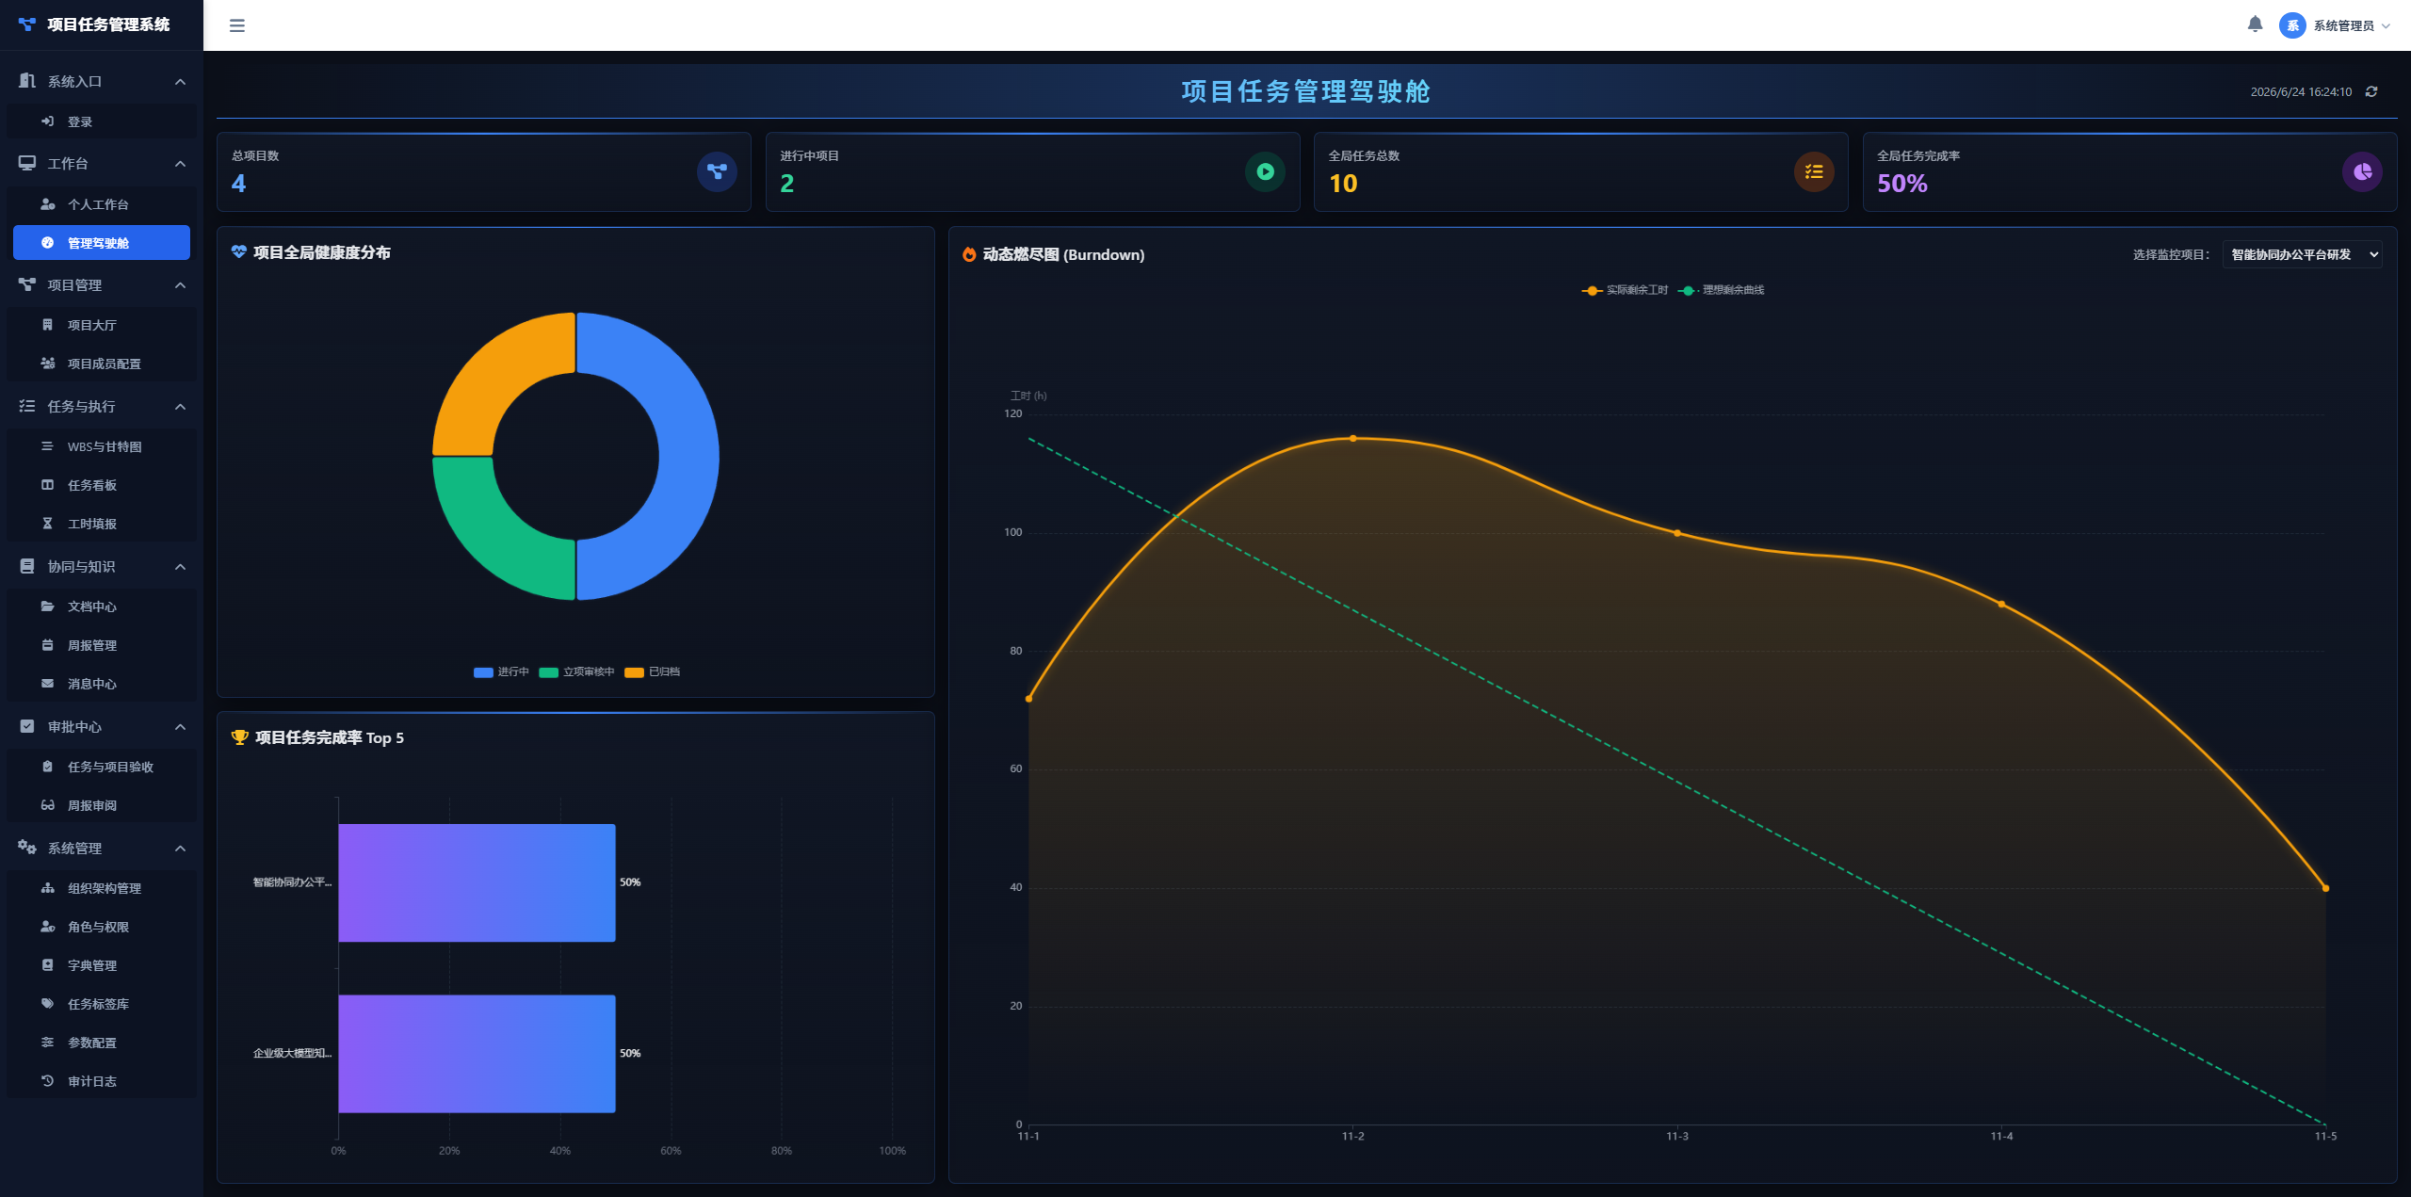Click the 工时填报 hourglass icon

pos(47,524)
